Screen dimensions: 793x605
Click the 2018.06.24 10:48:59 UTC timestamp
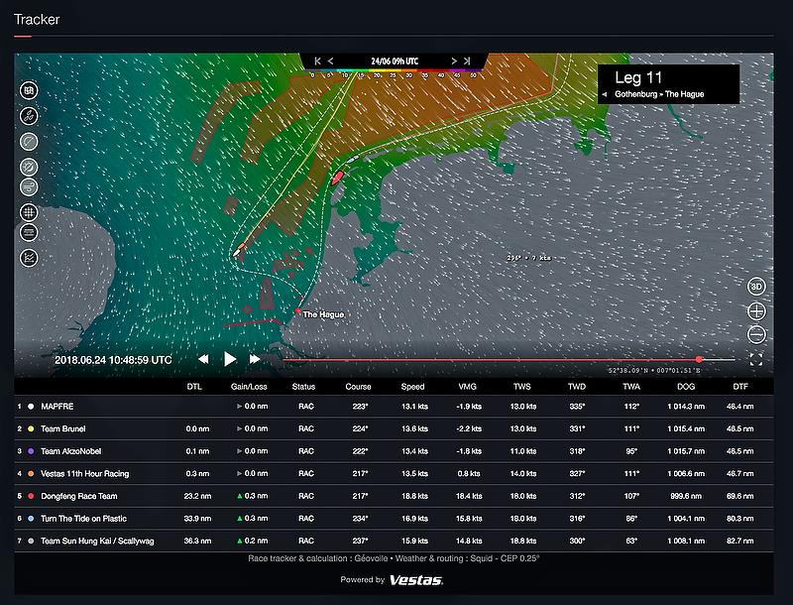coord(113,360)
